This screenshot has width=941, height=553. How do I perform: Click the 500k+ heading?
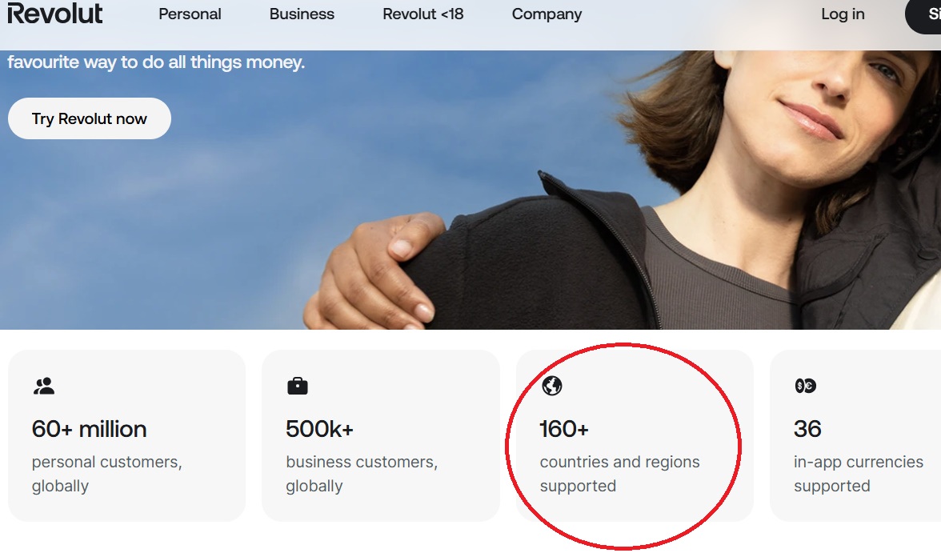click(x=319, y=429)
